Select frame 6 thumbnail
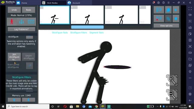This screenshot has height=109, width=194. pyautogui.click(x=121, y=15)
